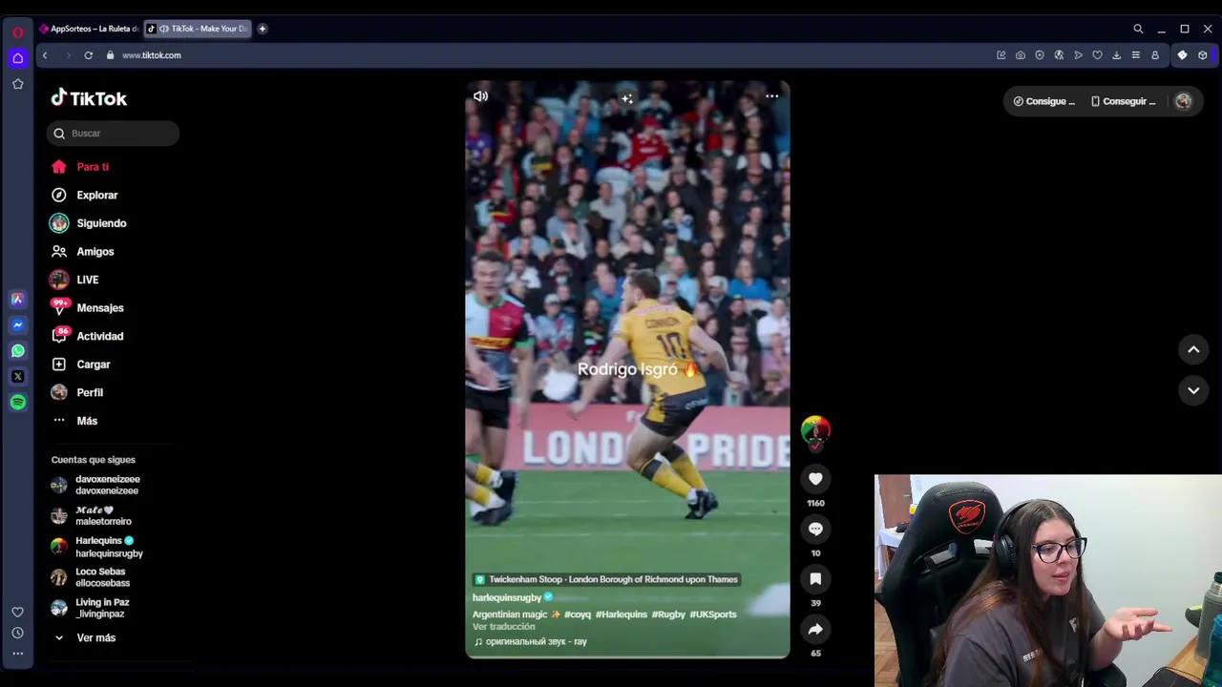This screenshot has height=687, width=1222.
Task: Open X (Twitter) in the Opera sidebar
Action: (17, 377)
